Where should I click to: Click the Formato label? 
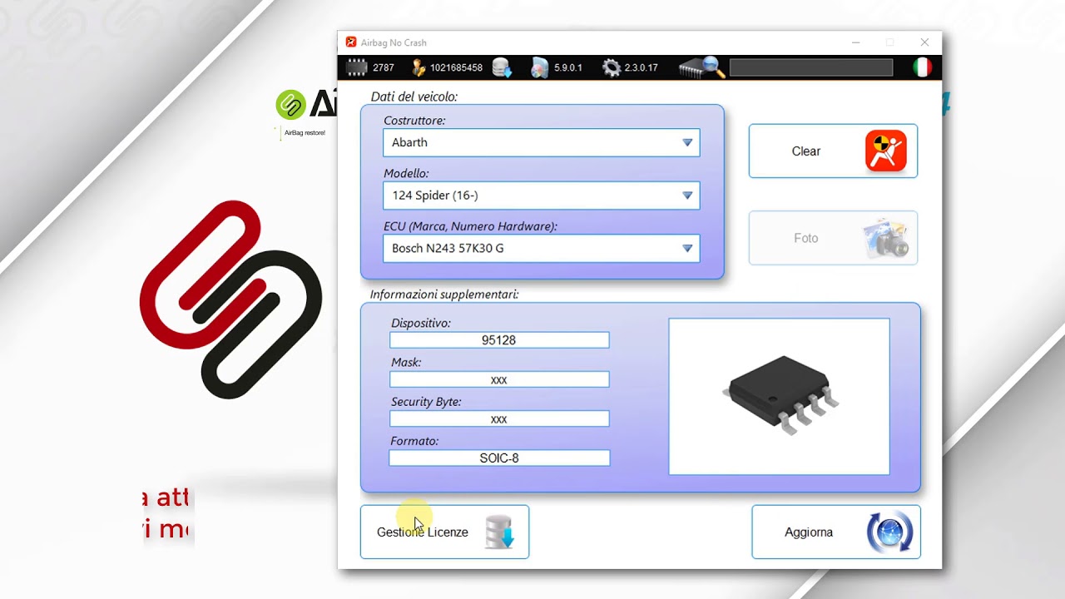(x=414, y=441)
